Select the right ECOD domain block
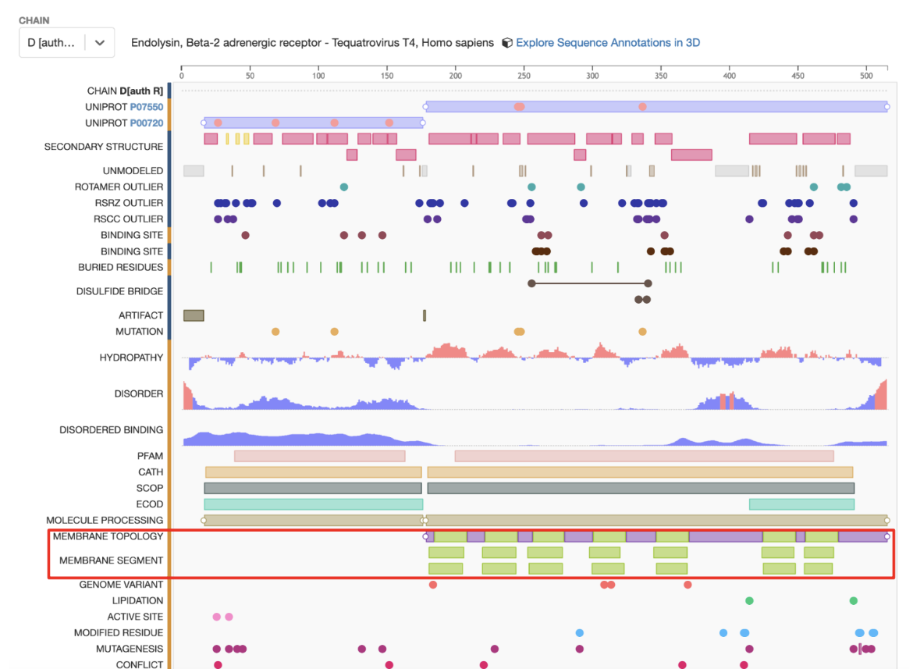913x669 pixels. [801, 504]
